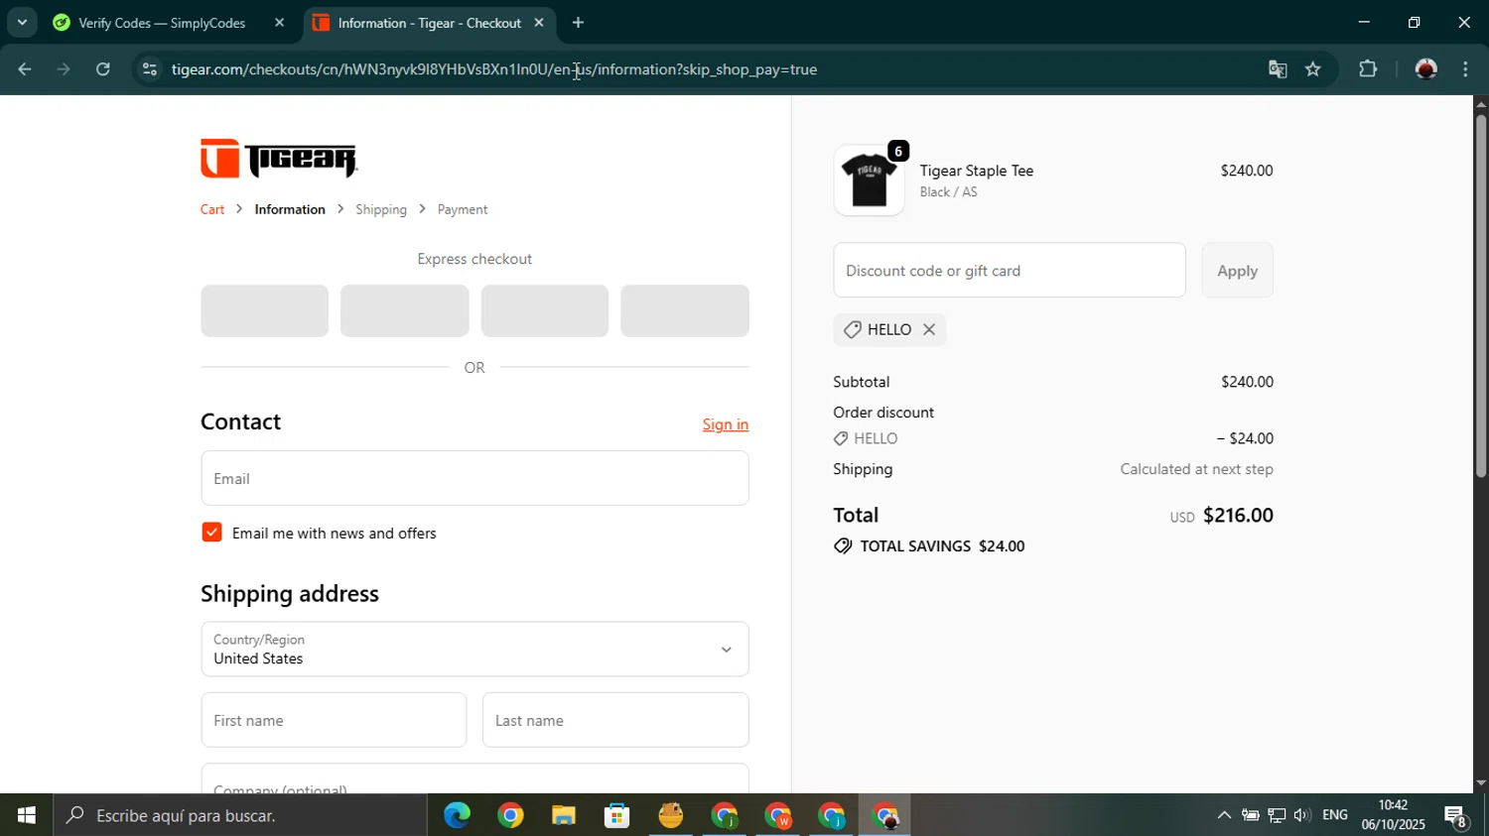Open a new browser tab
Screen dimensions: 1489x836
click(x=578, y=23)
